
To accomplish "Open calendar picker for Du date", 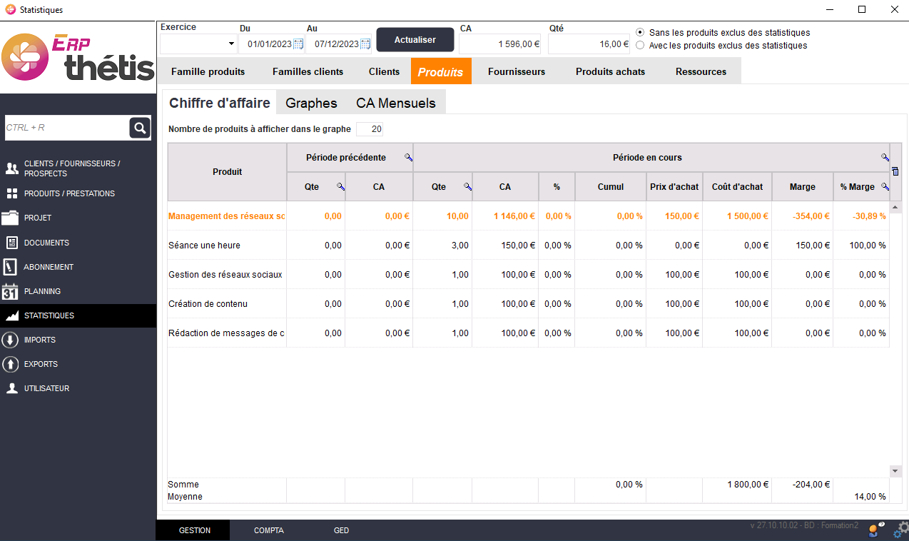I will (x=298, y=44).
